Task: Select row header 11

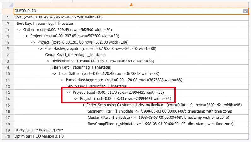Action: pyautogui.click(x=8, y=80)
